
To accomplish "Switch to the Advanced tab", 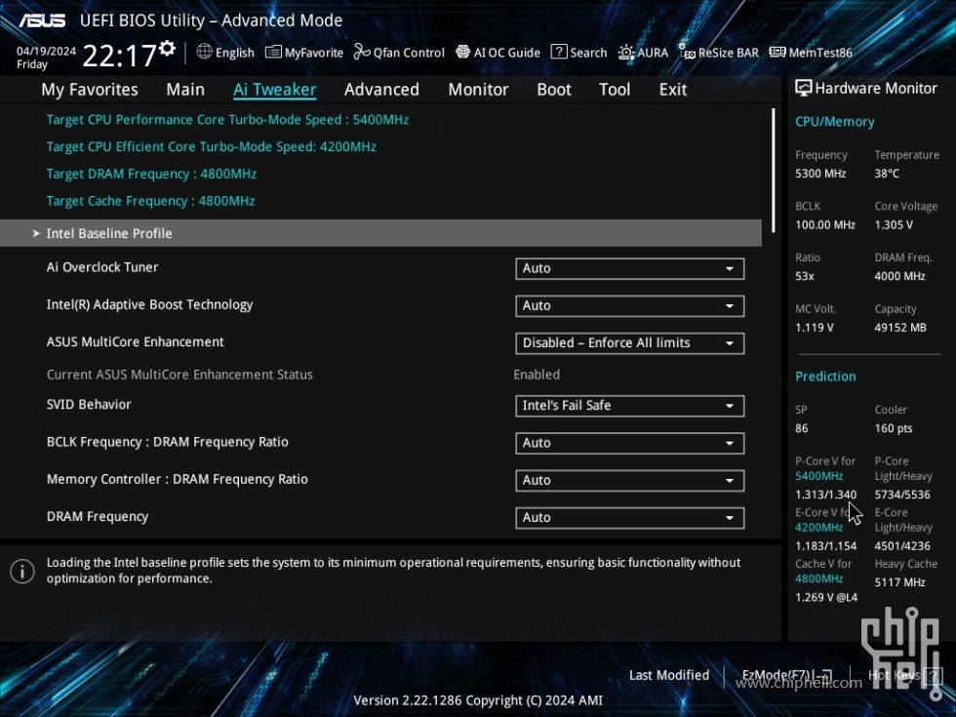I will [x=380, y=89].
